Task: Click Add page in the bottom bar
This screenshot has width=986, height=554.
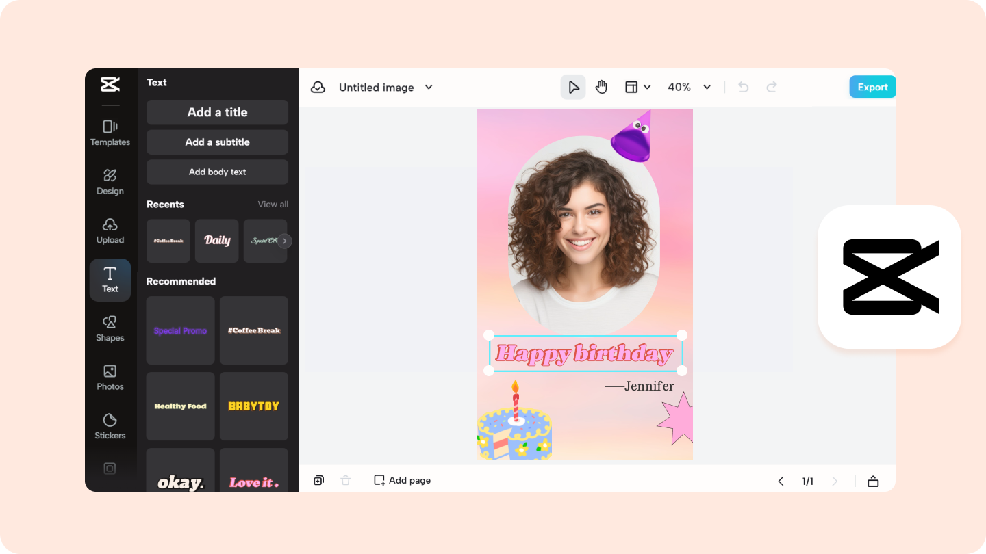Action: point(403,480)
